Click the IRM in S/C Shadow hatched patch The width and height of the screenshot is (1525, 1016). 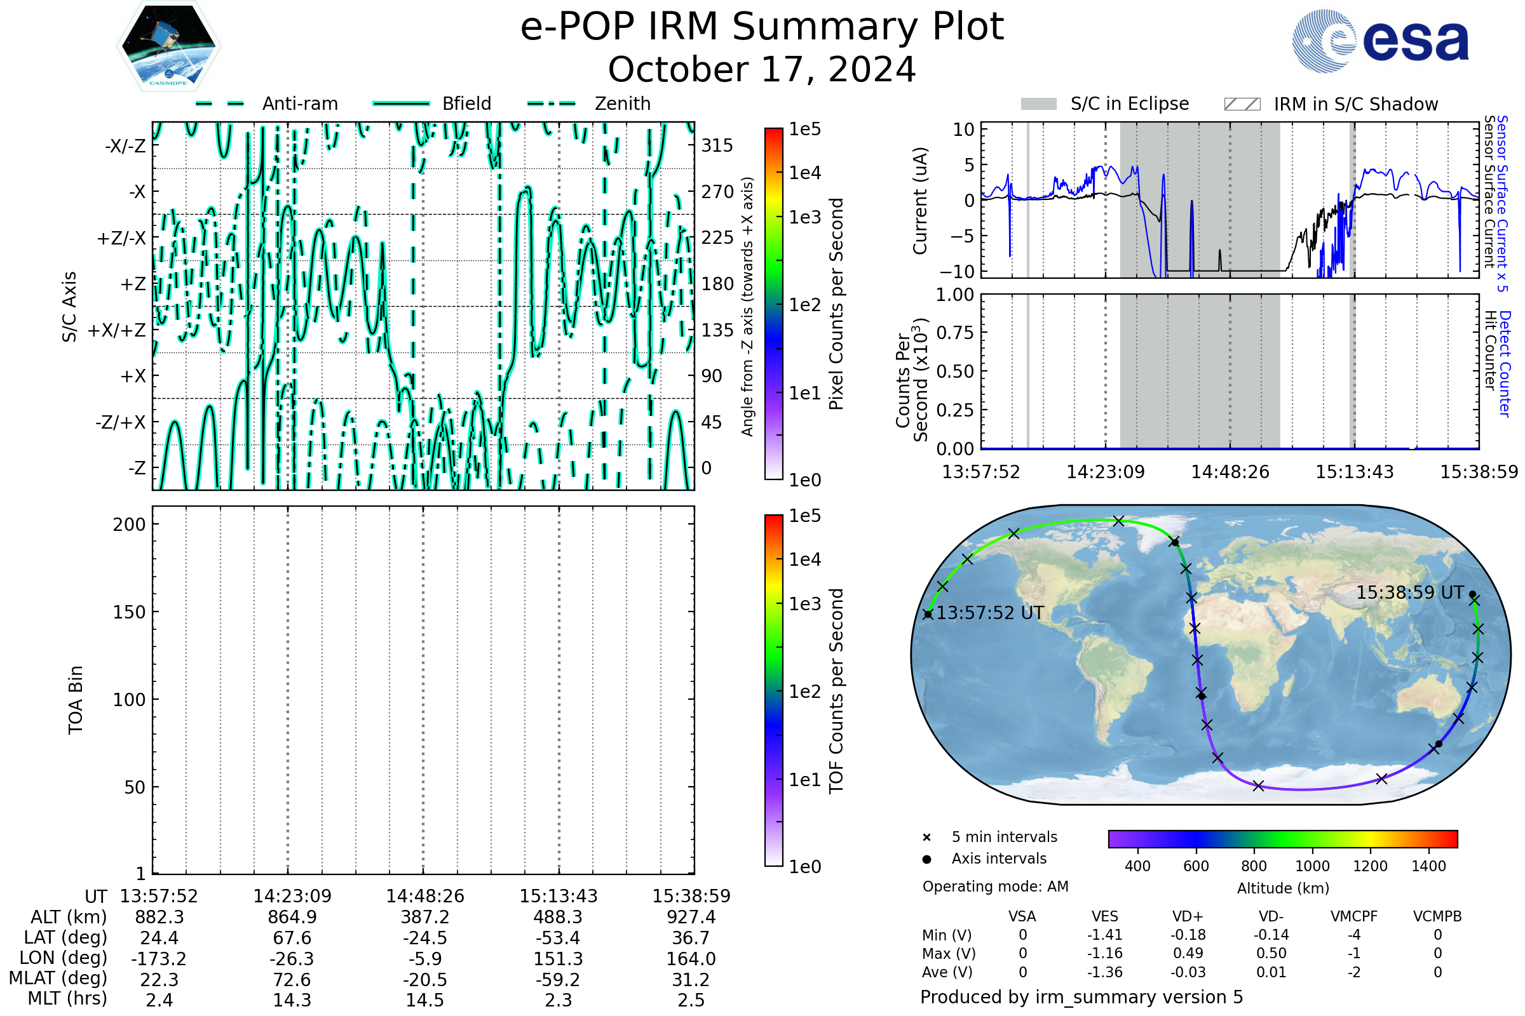(x=1242, y=104)
